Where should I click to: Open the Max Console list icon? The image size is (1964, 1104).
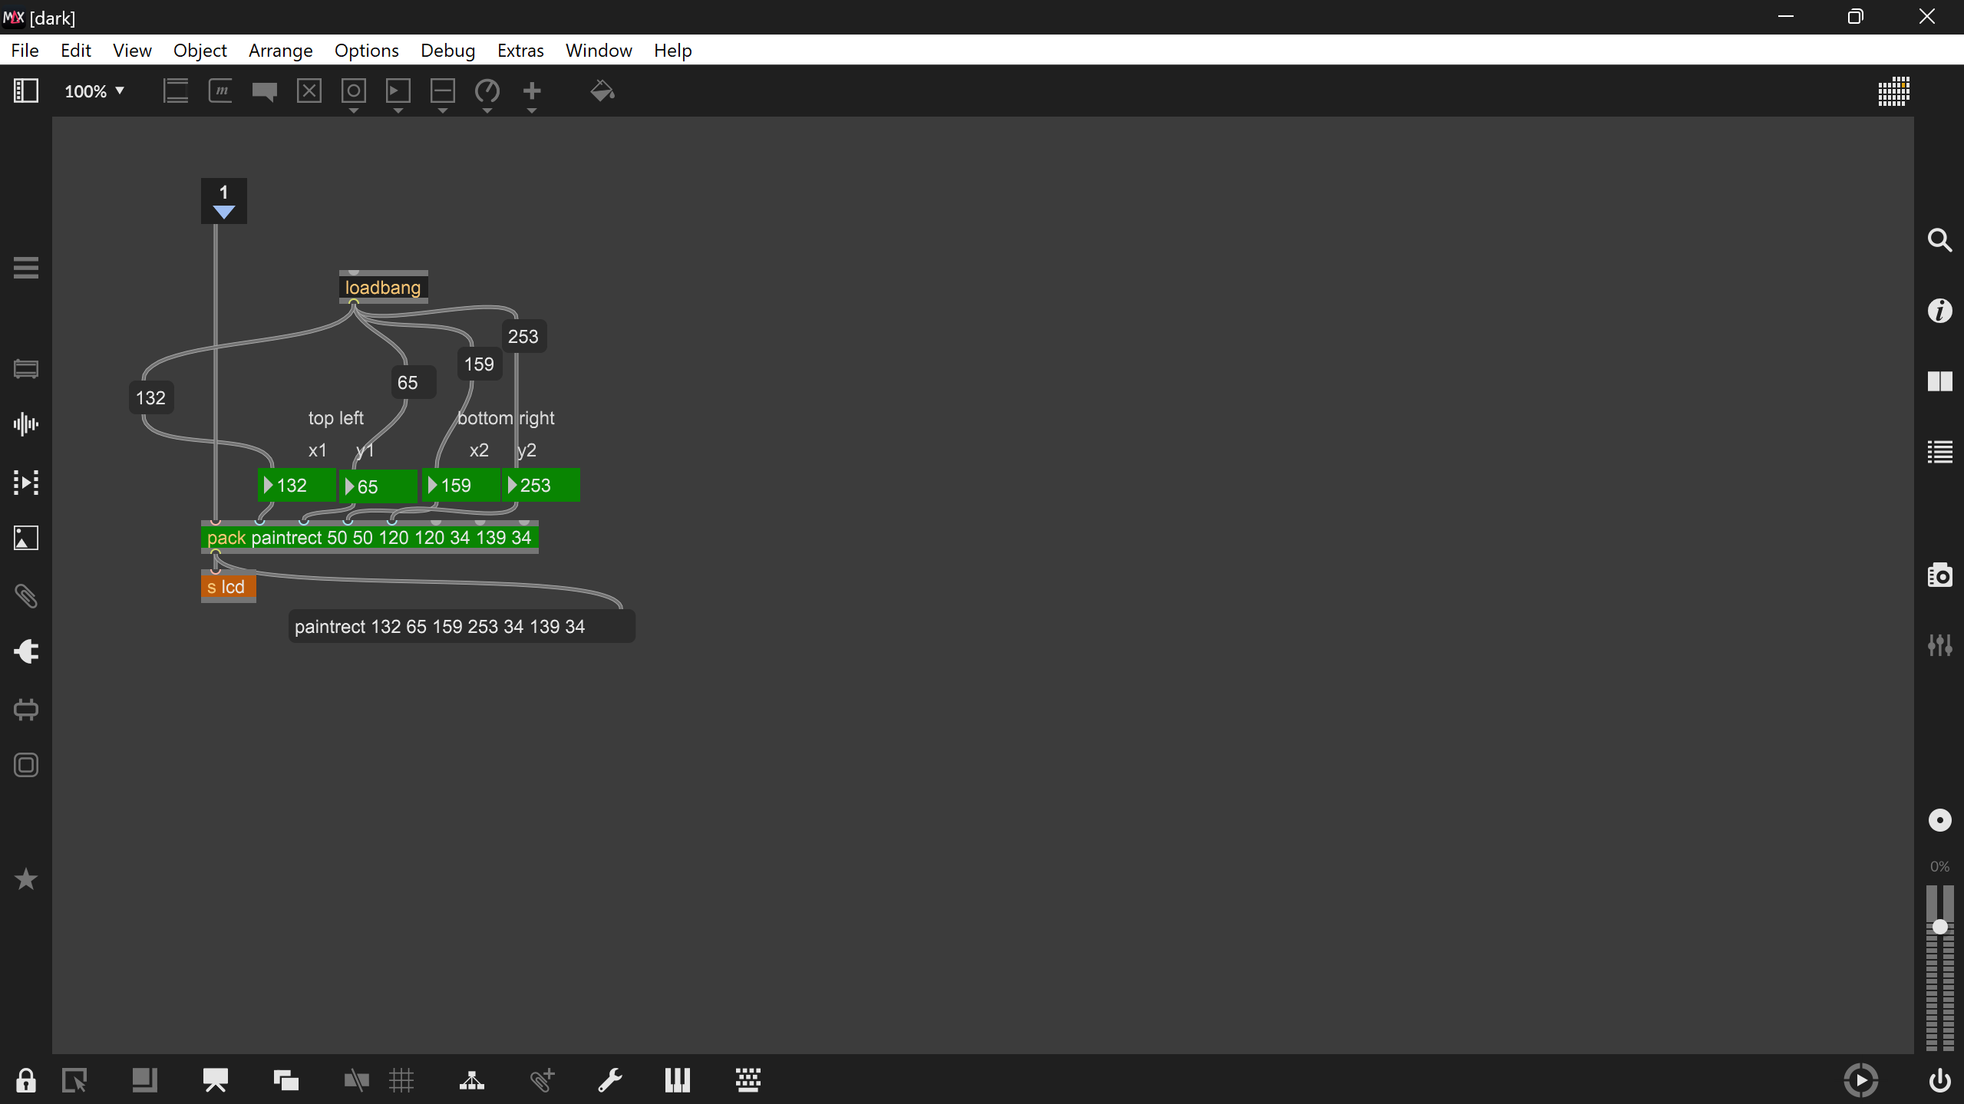point(1939,452)
